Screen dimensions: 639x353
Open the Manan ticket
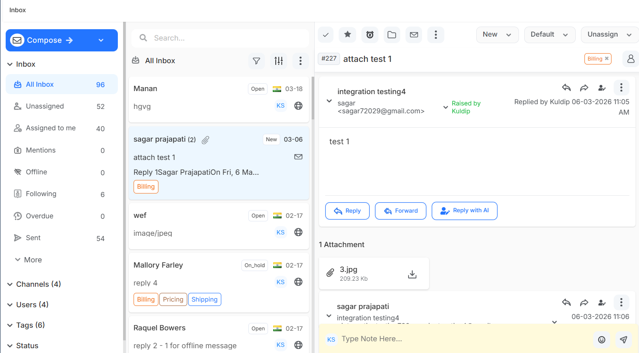(x=219, y=99)
